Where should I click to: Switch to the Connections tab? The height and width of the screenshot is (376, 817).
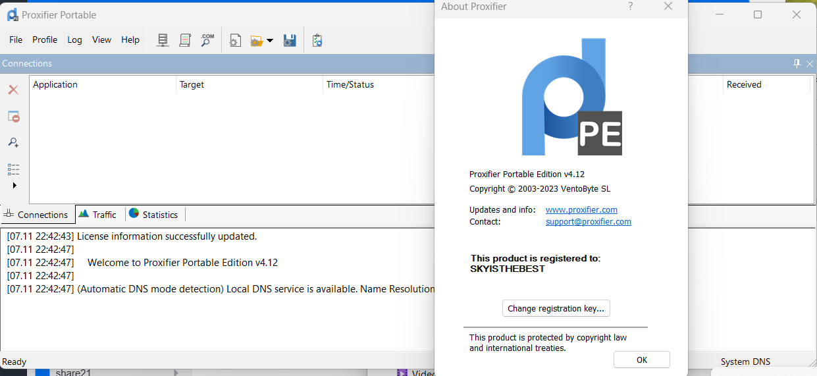(37, 215)
